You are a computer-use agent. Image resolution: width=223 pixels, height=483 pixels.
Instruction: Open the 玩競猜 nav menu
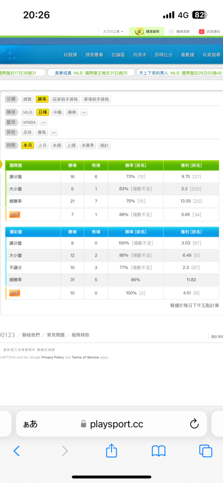pos(70,55)
